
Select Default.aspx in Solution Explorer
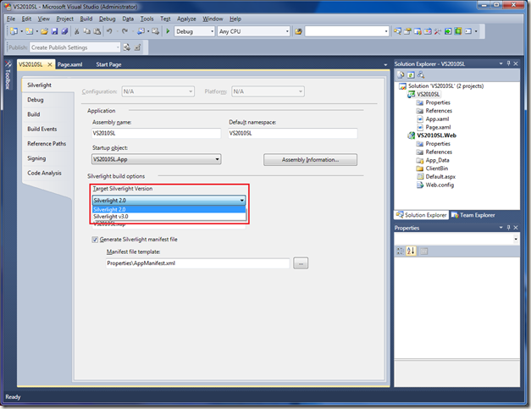(440, 177)
